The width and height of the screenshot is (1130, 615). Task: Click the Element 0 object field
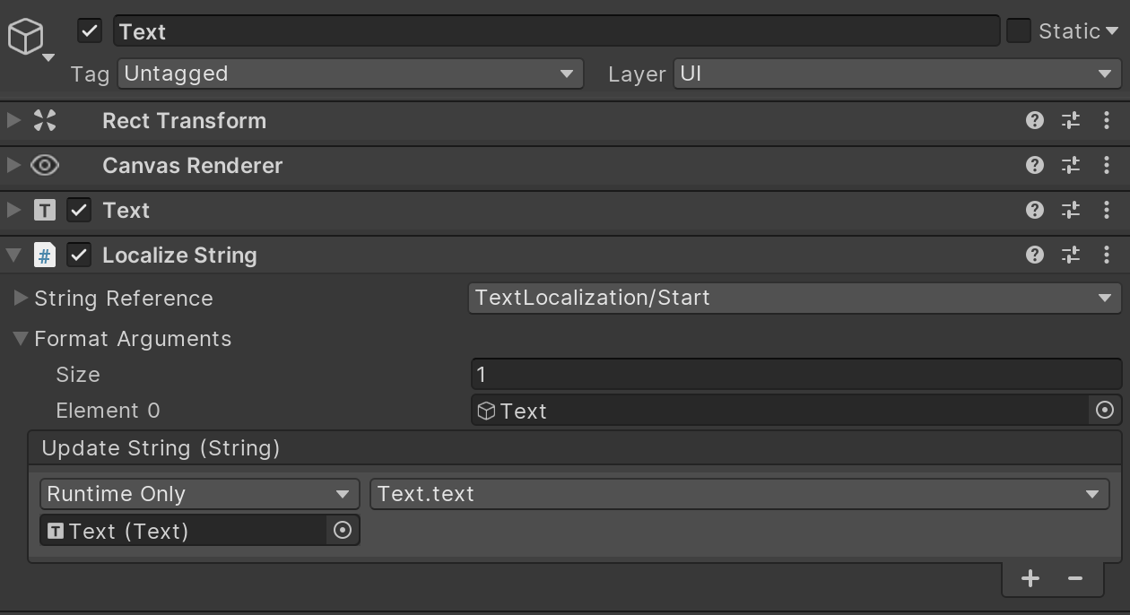(x=779, y=411)
